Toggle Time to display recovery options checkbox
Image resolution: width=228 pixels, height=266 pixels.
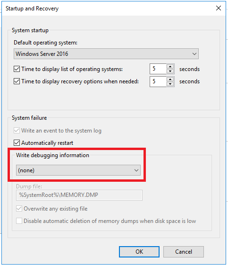(x=17, y=81)
